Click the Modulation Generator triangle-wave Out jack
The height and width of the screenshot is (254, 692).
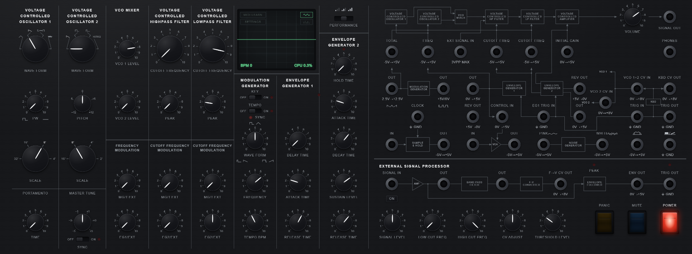(x=392, y=88)
